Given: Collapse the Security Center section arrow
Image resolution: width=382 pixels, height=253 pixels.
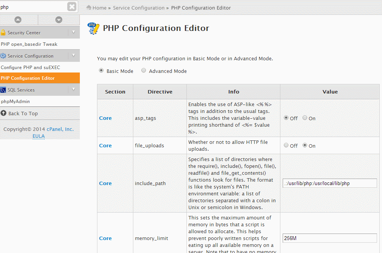Looking at the screenshot, I should tap(74, 32).
